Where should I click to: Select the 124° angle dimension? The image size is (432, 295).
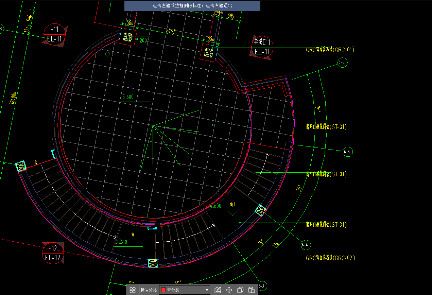tap(276, 243)
